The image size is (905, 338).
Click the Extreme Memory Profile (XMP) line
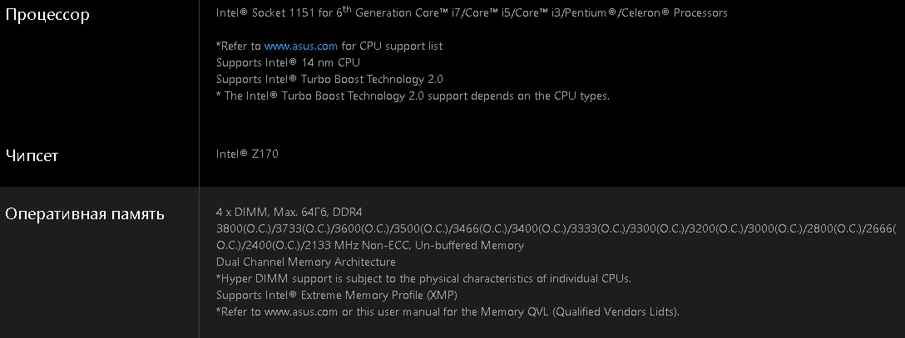(337, 295)
